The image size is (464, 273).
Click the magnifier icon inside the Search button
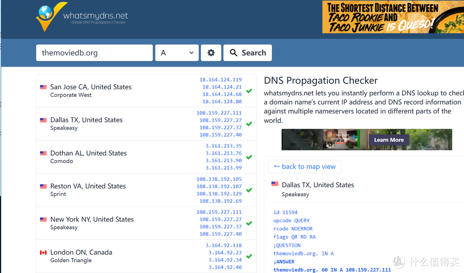(x=234, y=52)
